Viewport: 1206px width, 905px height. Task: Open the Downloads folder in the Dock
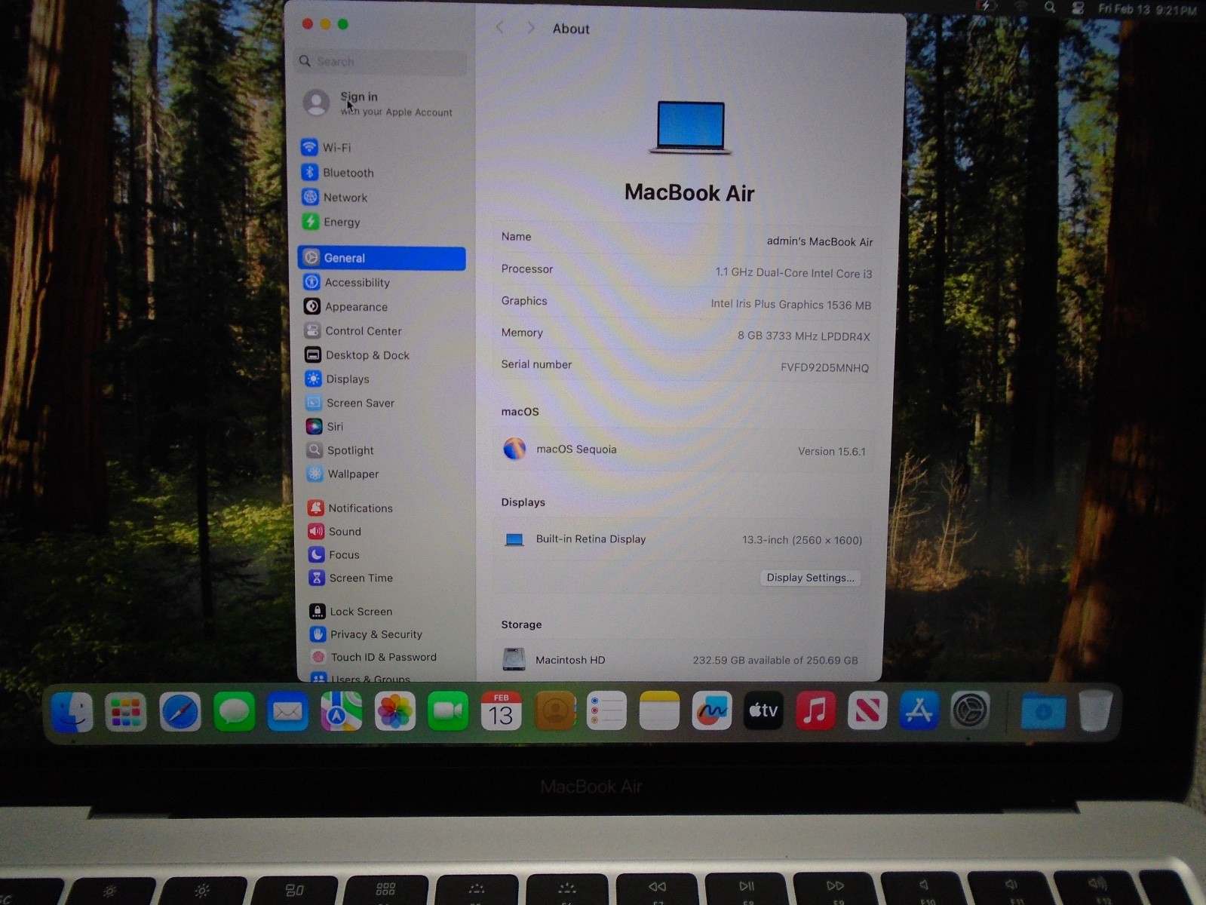click(1043, 711)
